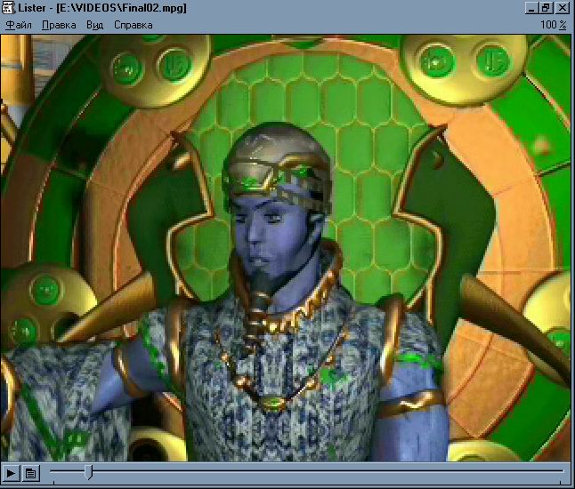Screen dimensions: 575x489
Task: Close the Lister window
Action: [x=563, y=8]
